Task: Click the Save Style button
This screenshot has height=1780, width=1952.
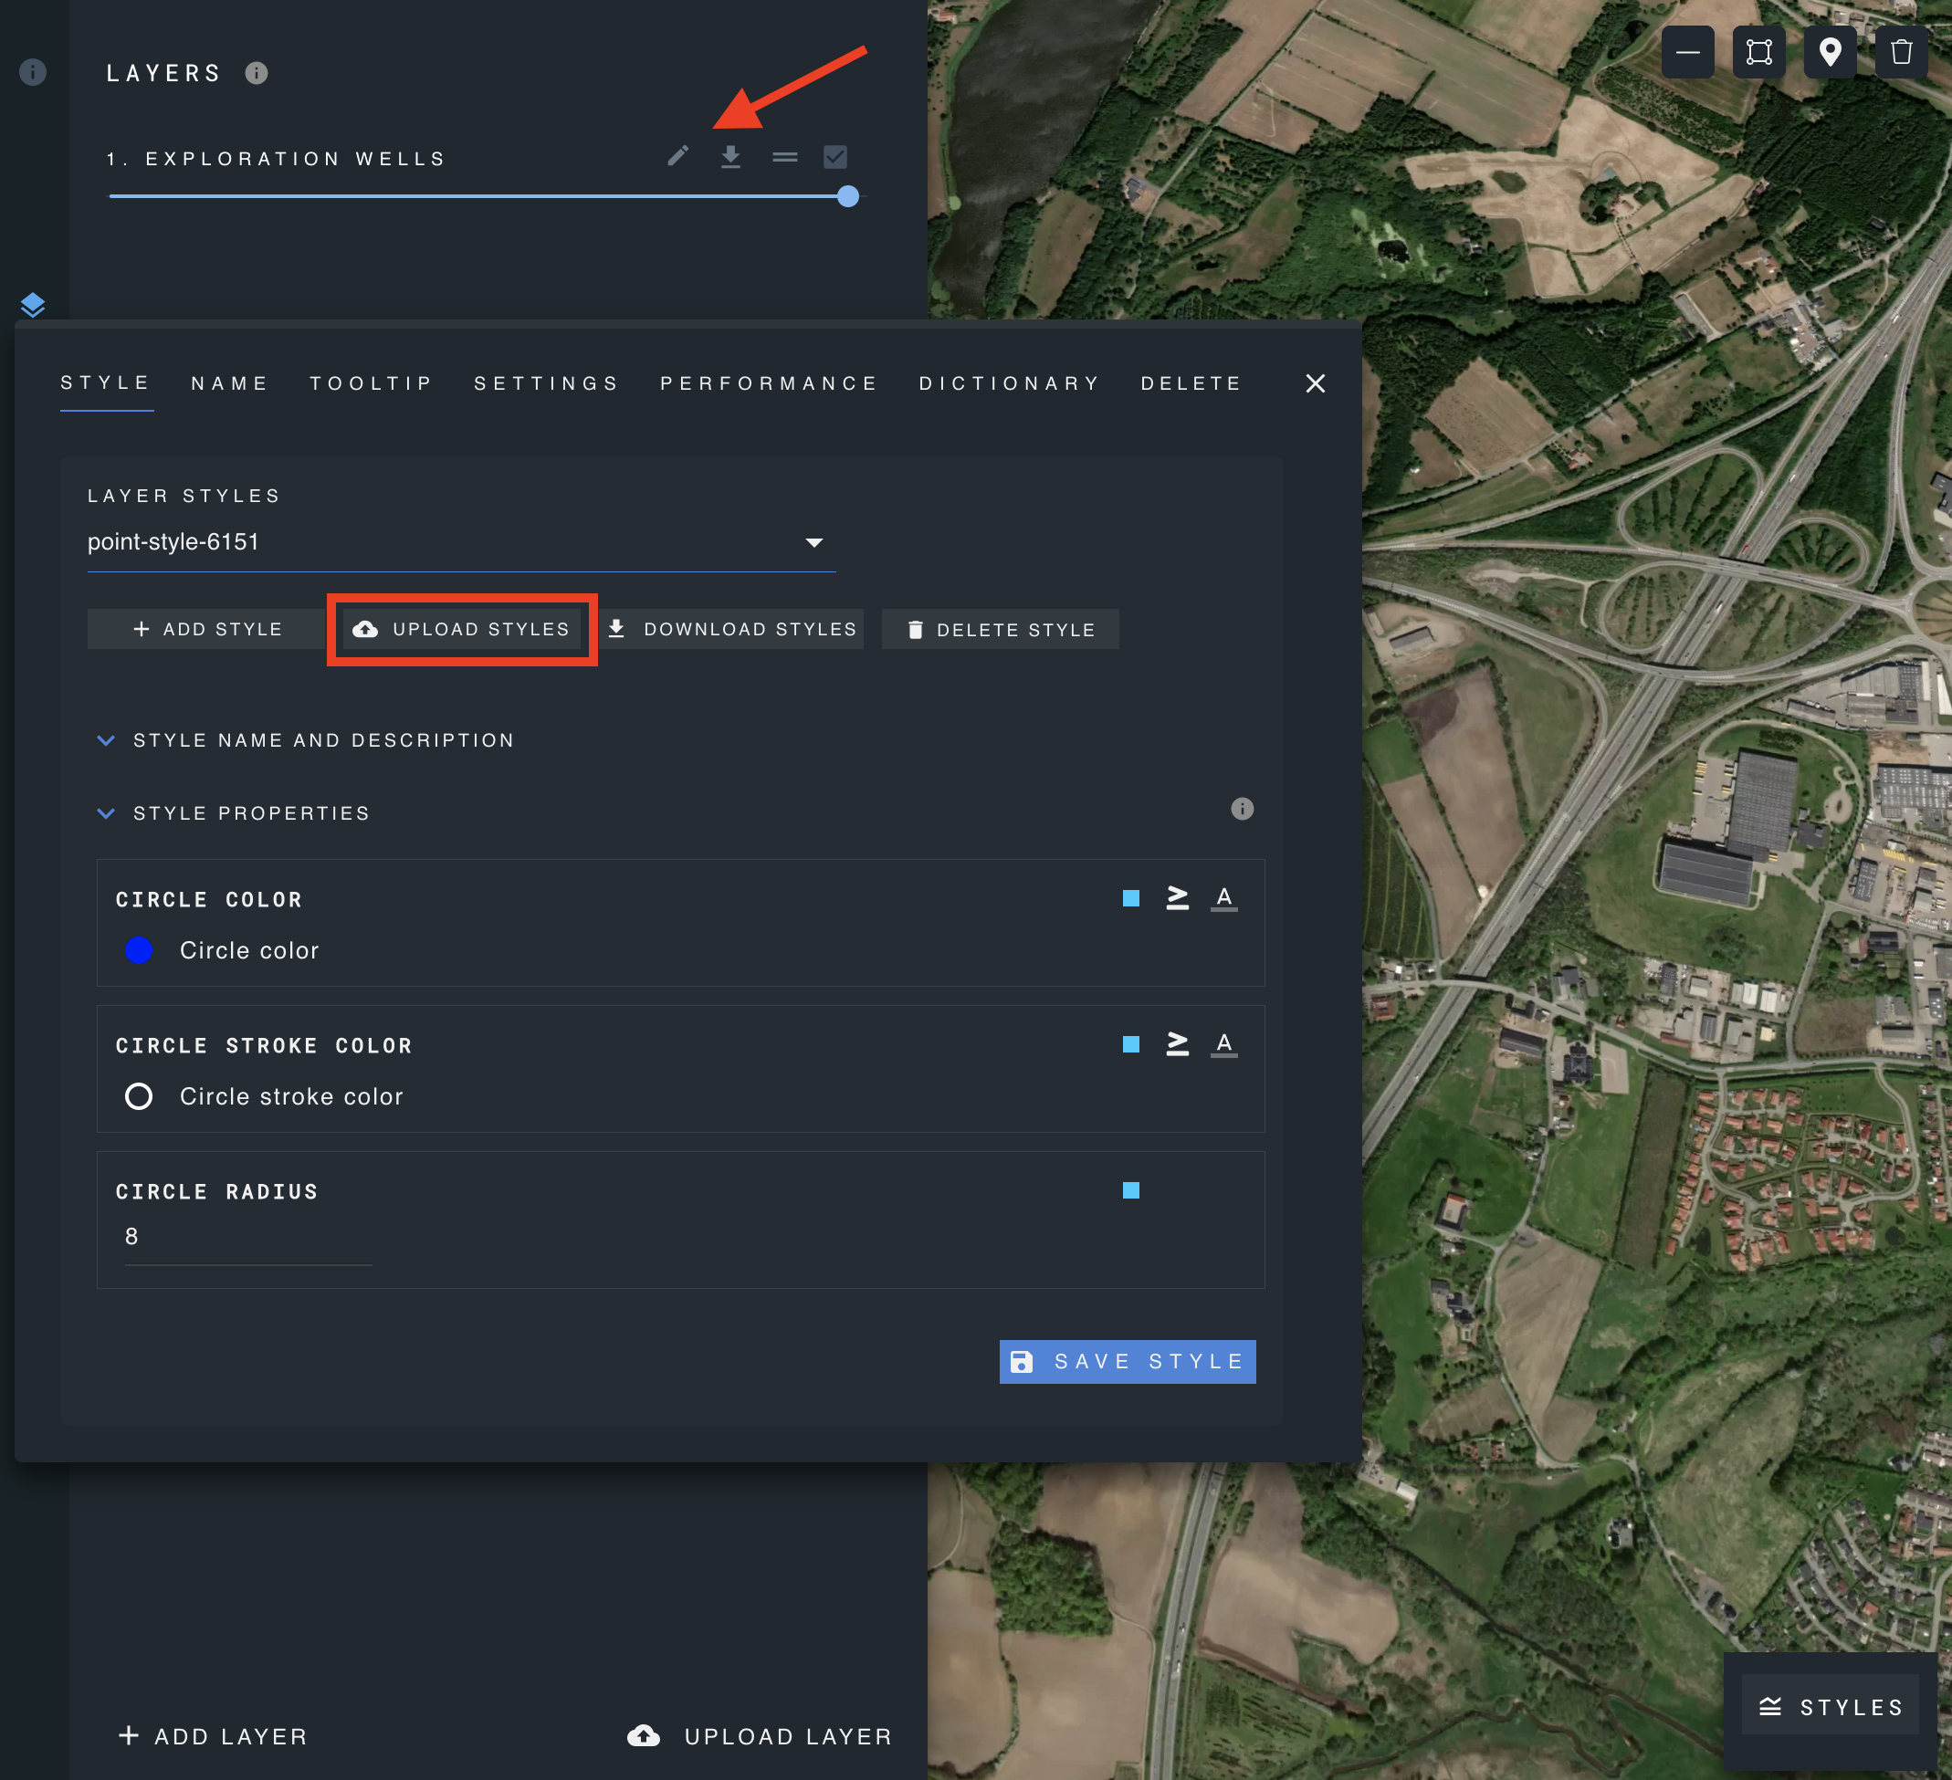Action: pyautogui.click(x=1127, y=1362)
